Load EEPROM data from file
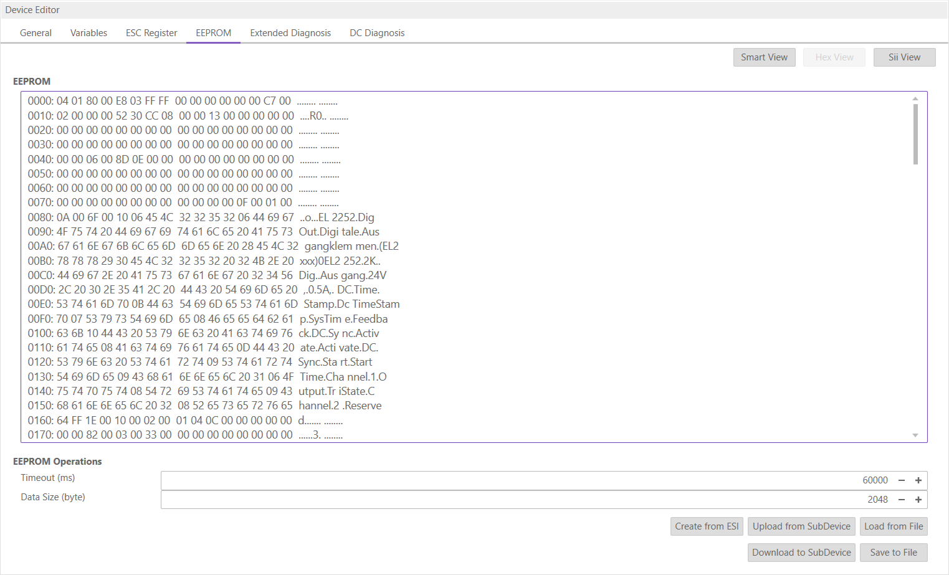 894,526
